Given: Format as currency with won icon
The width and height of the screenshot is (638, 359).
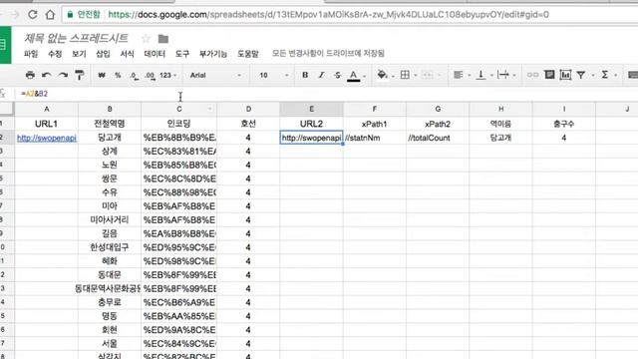Looking at the screenshot, I should (102, 75).
